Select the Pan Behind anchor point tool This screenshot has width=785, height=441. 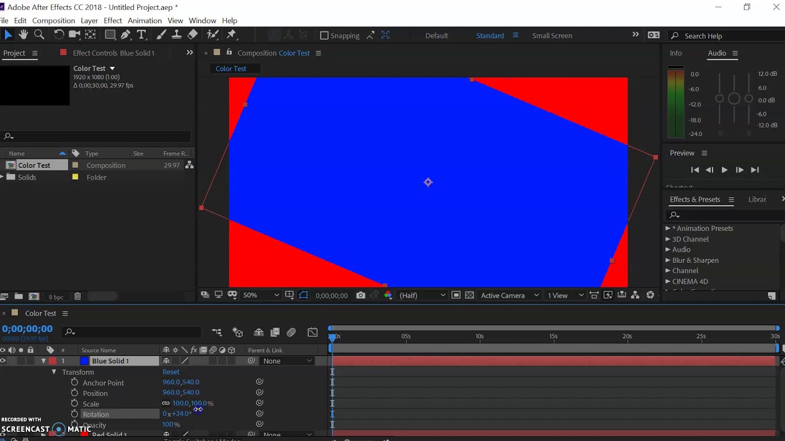point(90,35)
